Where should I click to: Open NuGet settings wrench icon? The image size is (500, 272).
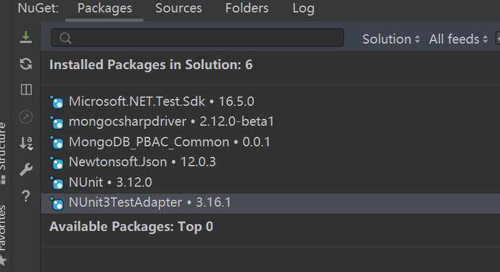coord(26,169)
